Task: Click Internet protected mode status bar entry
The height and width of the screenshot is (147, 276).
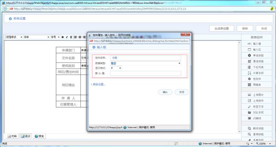Action: pyautogui.click(x=214, y=144)
